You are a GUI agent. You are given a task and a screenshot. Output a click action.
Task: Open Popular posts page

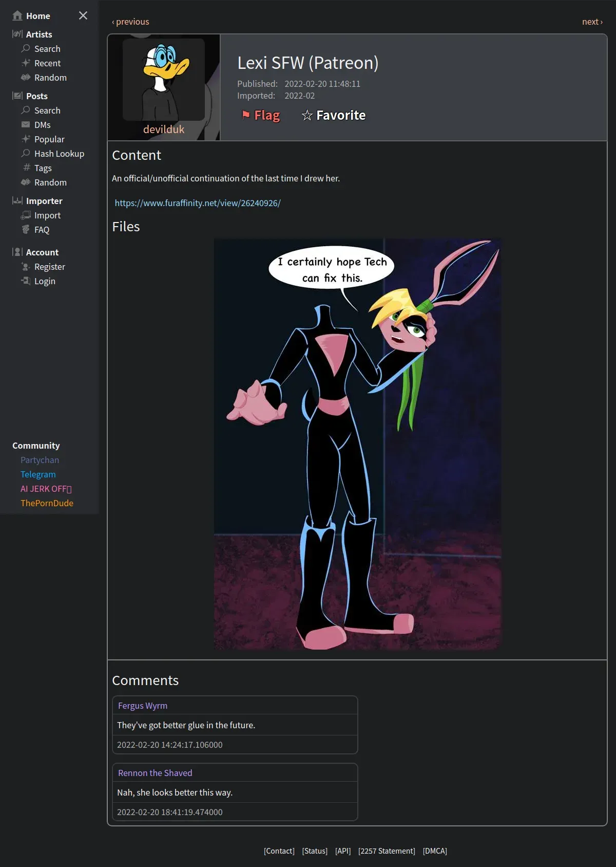point(49,139)
